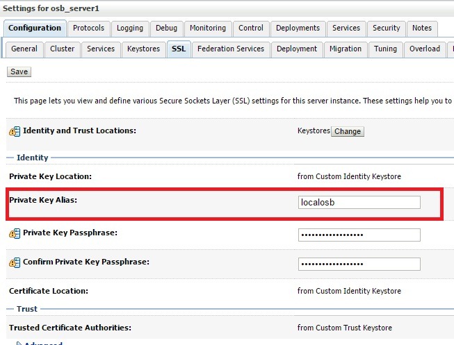This screenshot has height=345, width=454.
Task: Click the icon beside Confirm Private Key Passphrase label
Action: click(x=14, y=263)
